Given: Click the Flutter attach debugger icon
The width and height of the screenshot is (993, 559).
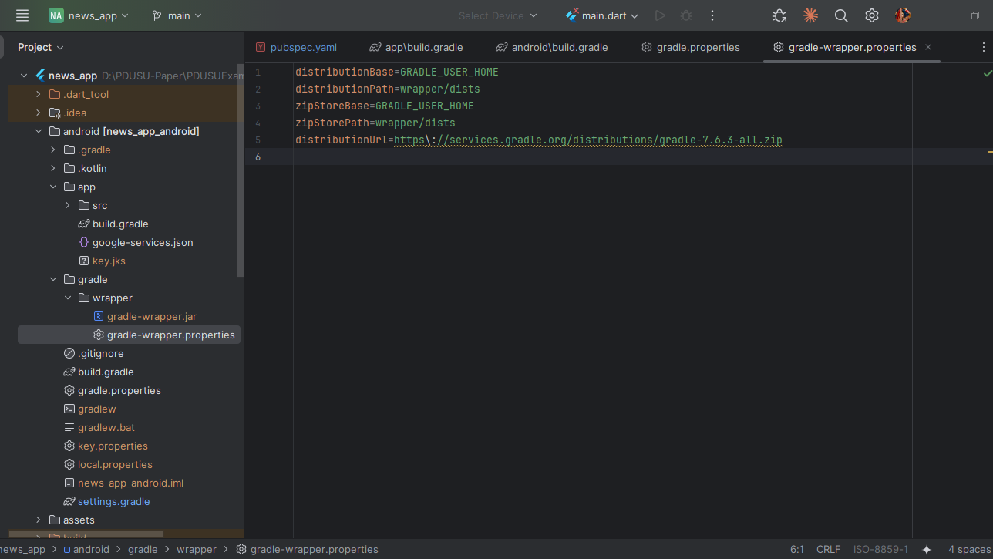Looking at the screenshot, I should [779, 15].
